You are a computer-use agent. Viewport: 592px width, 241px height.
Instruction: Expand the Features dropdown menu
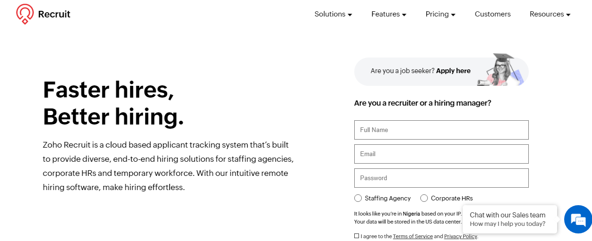[389, 14]
